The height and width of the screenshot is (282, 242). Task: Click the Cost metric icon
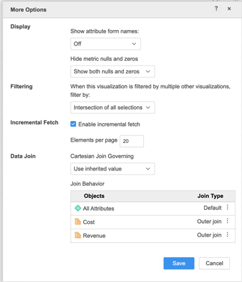tap(78, 222)
